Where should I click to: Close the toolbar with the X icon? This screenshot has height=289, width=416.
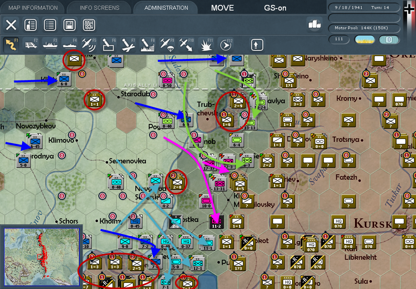coord(11,25)
